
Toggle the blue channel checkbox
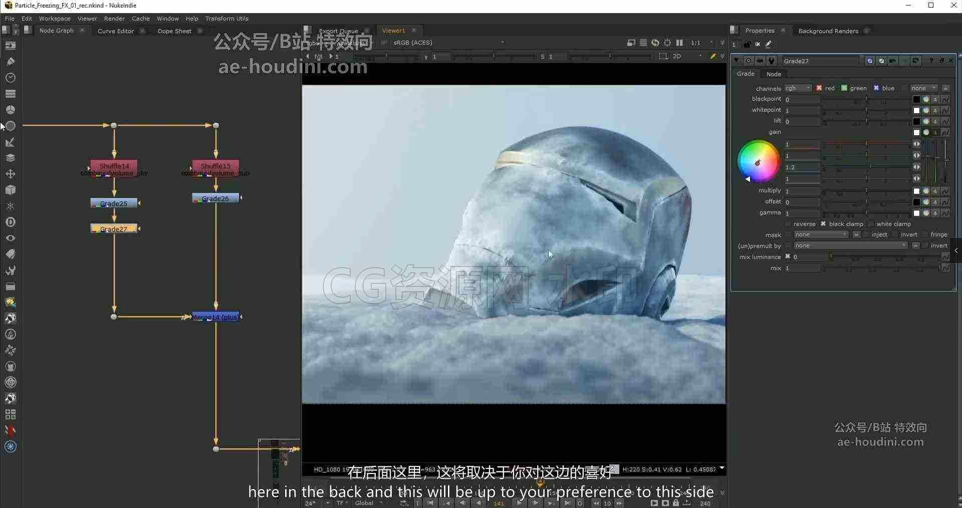pos(876,88)
